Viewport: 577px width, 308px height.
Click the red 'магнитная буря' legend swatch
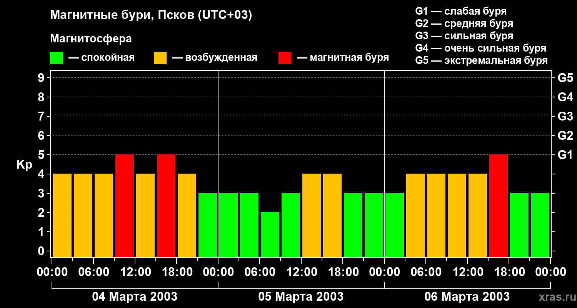click(x=285, y=58)
